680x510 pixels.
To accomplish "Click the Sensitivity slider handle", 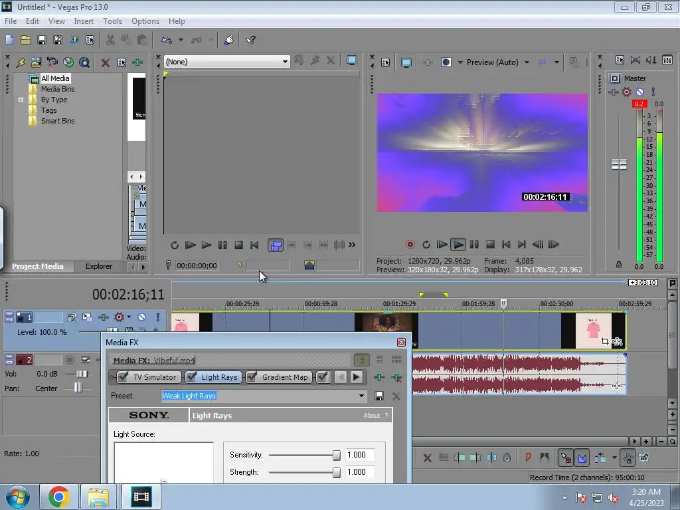I will tap(337, 455).
